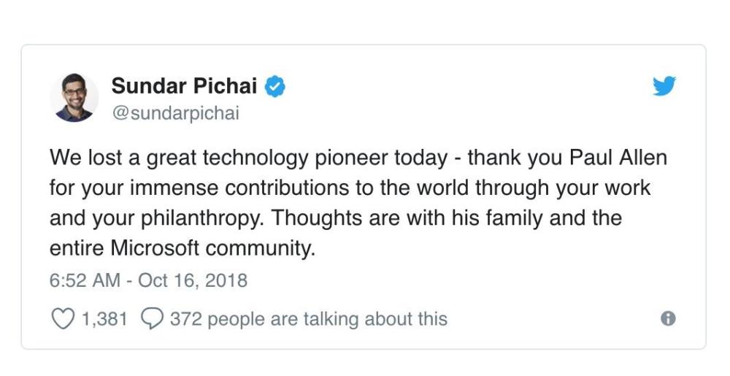Viewport: 730px width, 376px height.
Task: View 372 people are talking about this
Action: pyautogui.click(x=308, y=319)
